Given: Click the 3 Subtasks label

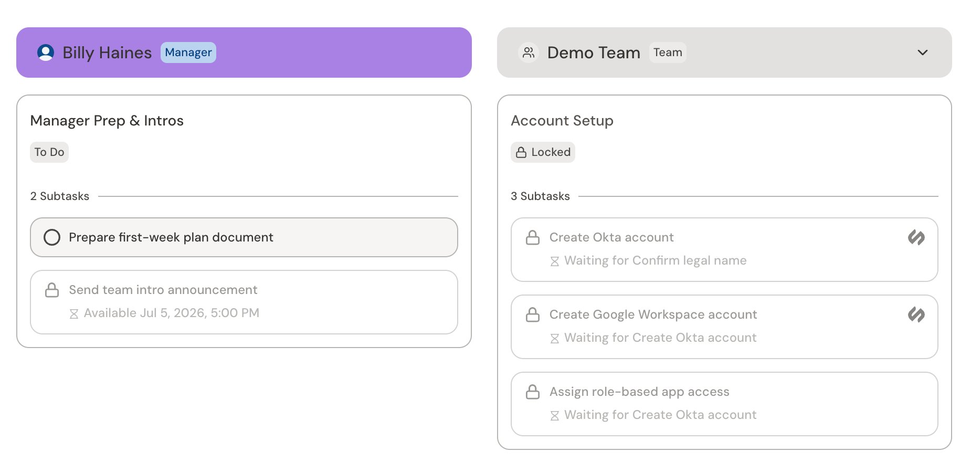Looking at the screenshot, I should [540, 196].
